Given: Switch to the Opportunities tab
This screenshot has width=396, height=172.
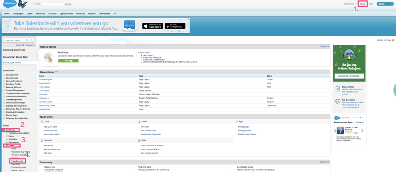Looking at the screenshot, I should click(66, 13).
